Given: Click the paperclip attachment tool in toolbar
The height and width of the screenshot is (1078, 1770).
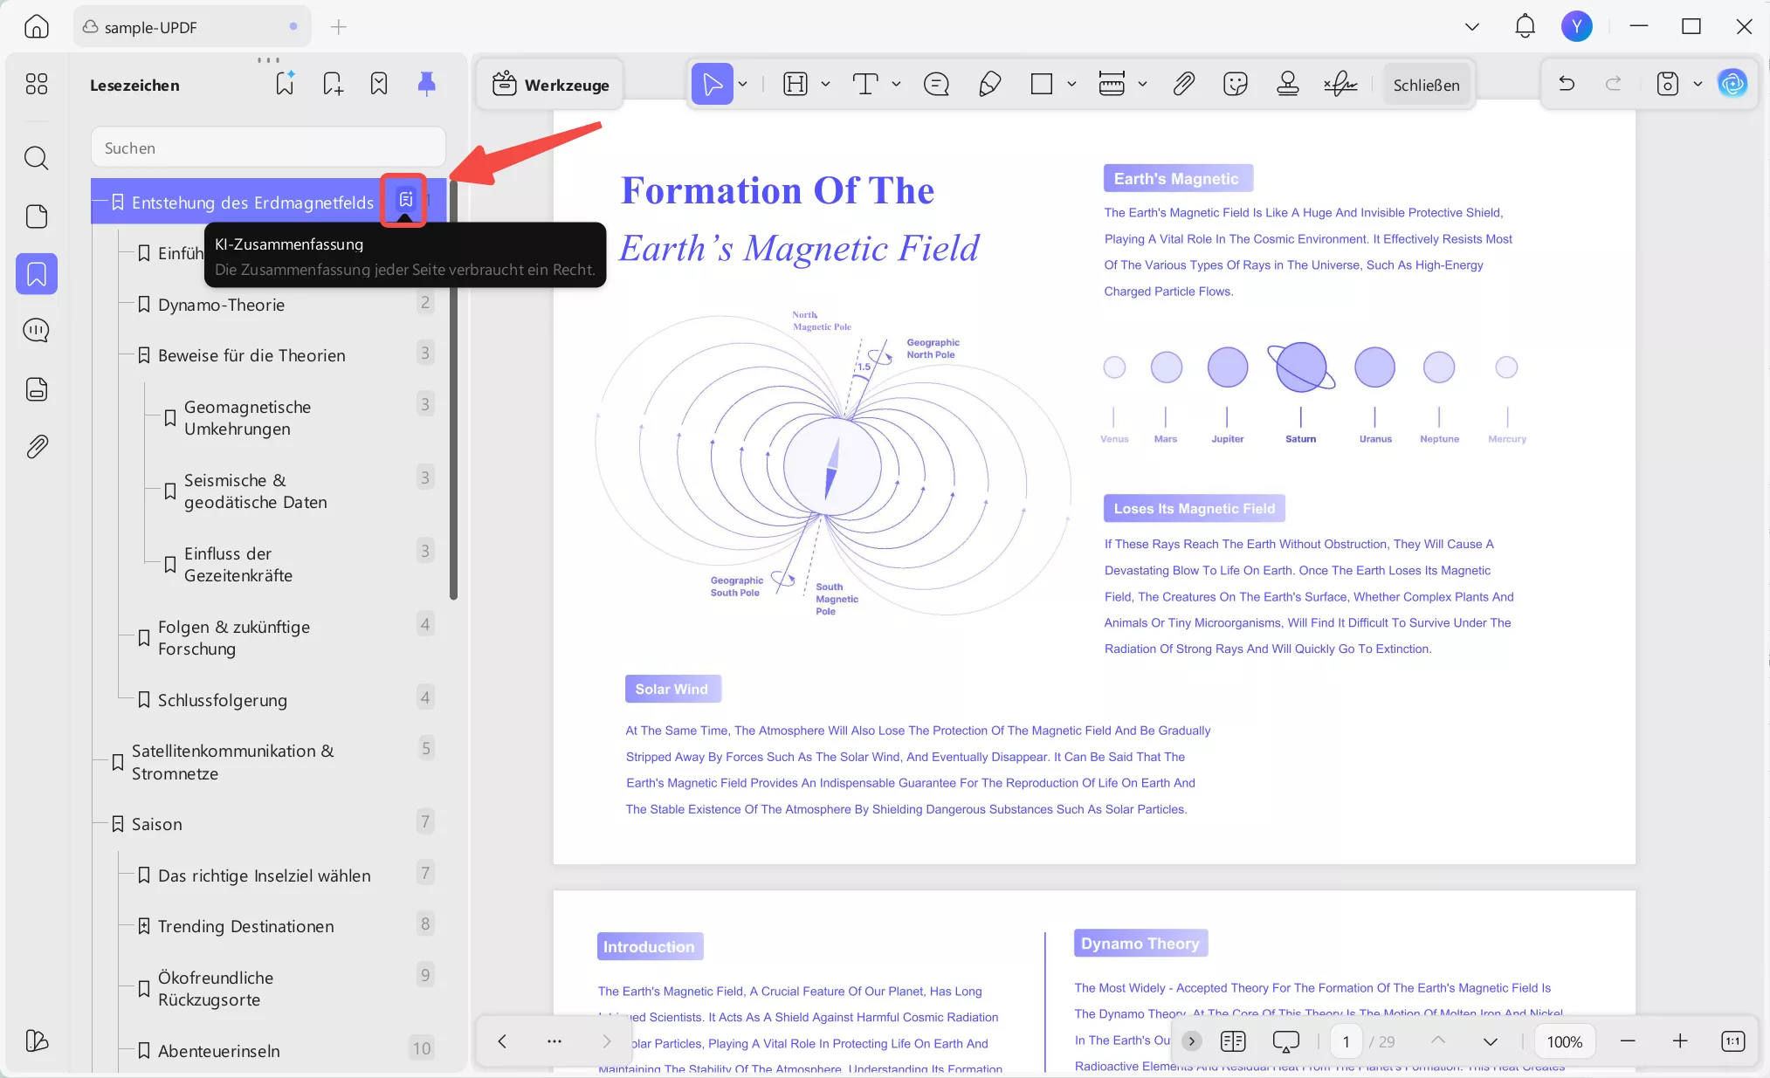Looking at the screenshot, I should (x=1183, y=84).
